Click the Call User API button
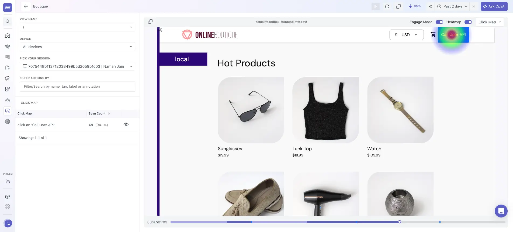The image size is (513, 232). point(453,35)
